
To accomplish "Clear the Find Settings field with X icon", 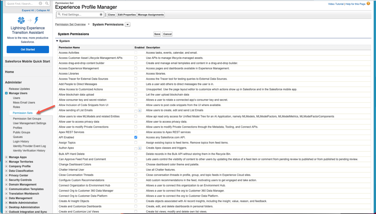I will (x=101, y=14).
